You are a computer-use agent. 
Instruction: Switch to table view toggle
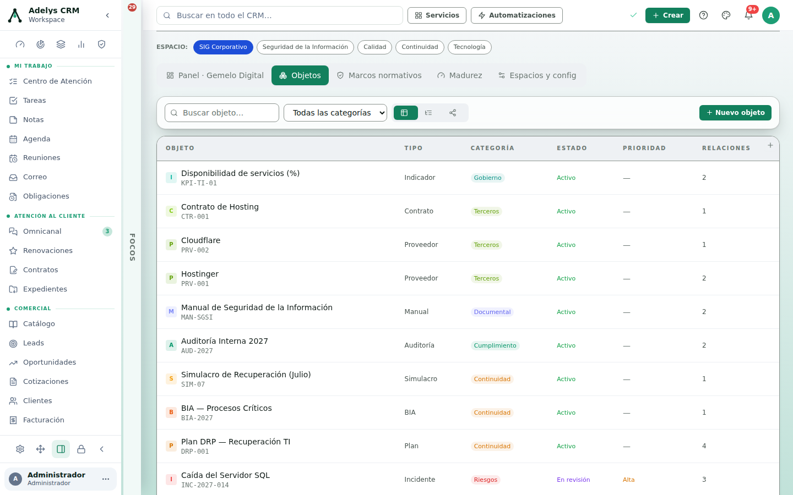click(405, 113)
